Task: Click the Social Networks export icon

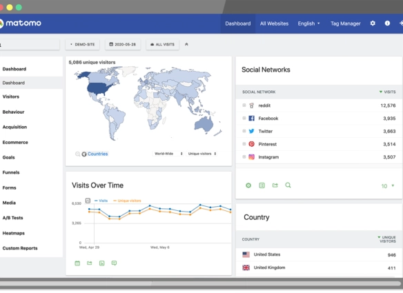Action: click(x=275, y=185)
